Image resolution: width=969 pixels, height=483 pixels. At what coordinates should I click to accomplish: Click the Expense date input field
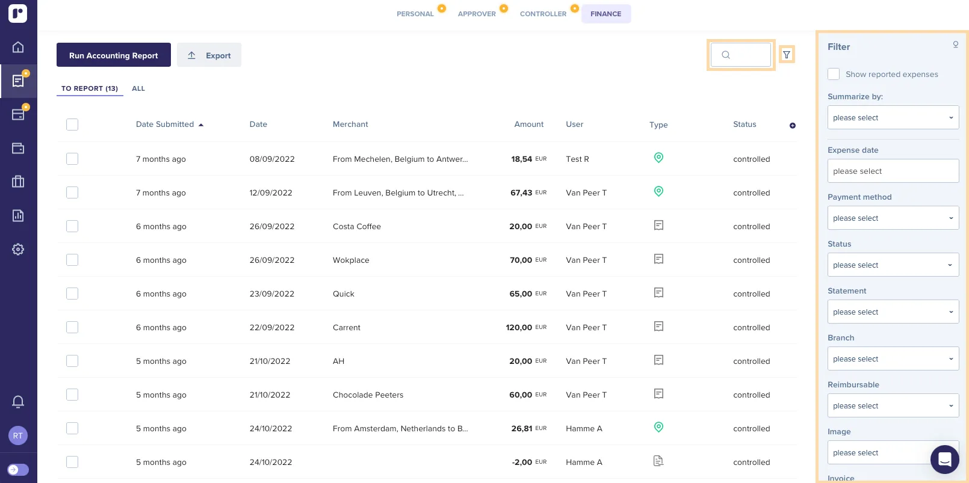pos(893,171)
